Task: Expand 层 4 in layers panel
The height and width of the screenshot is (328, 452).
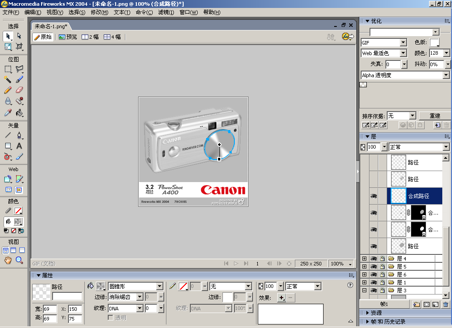Action: tap(364, 259)
